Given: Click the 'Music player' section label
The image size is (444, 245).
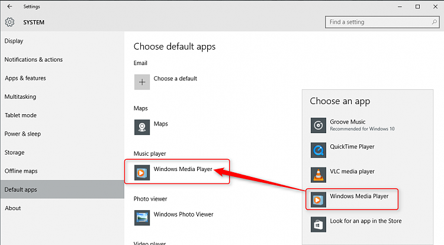Looking at the screenshot, I should pos(150,154).
